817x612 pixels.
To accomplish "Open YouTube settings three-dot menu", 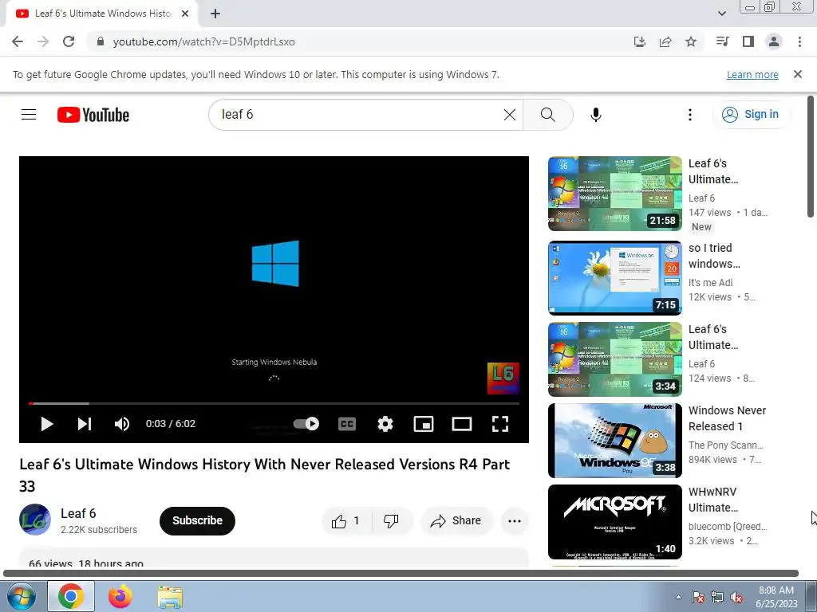I will pos(690,115).
